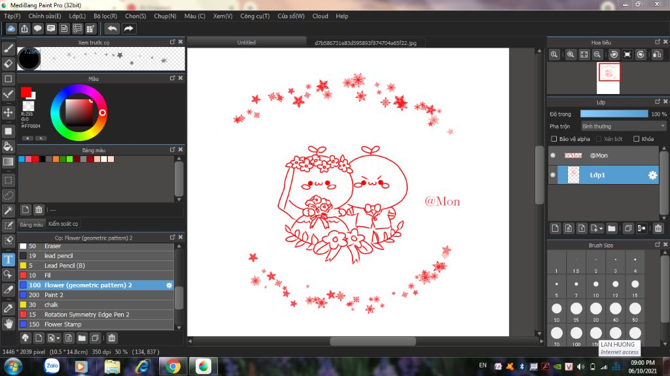The height and width of the screenshot is (376, 670).
Task: Download cloud brush icon in brush panel
Action: click(x=26, y=338)
